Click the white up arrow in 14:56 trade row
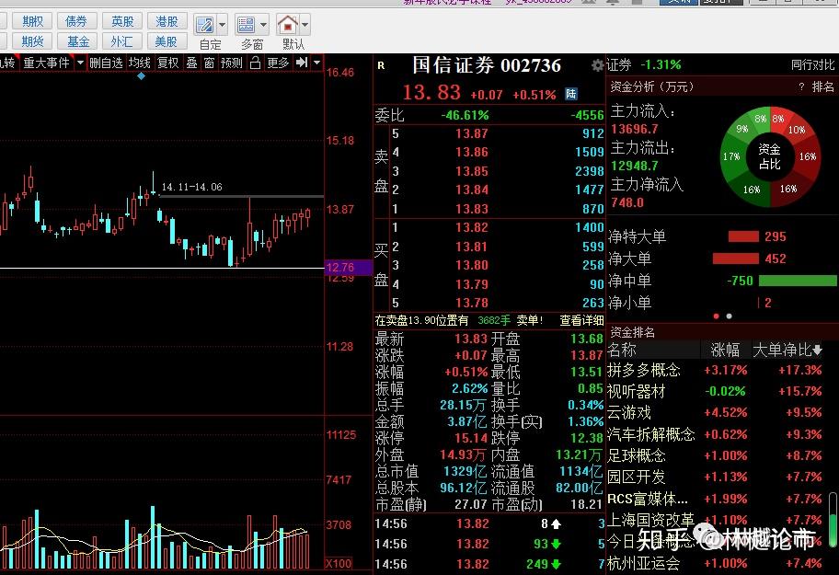The height and width of the screenshot is (575, 839). tap(556, 524)
